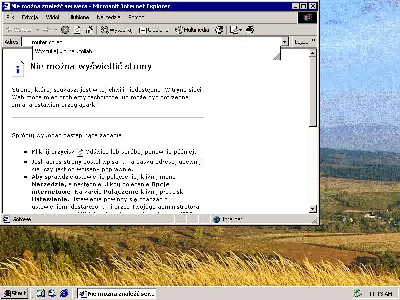This screenshot has height=300, width=400.
Task: Launch Outlook Express from quick launch
Action: (52, 294)
